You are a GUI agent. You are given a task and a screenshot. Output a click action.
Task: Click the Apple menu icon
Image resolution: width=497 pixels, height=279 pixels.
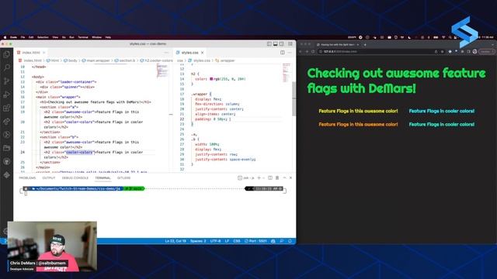[5, 37]
